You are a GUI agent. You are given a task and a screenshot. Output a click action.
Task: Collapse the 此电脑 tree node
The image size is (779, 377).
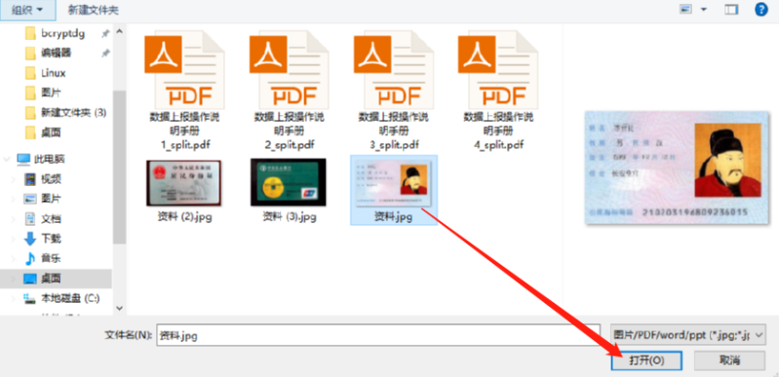click(x=7, y=160)
